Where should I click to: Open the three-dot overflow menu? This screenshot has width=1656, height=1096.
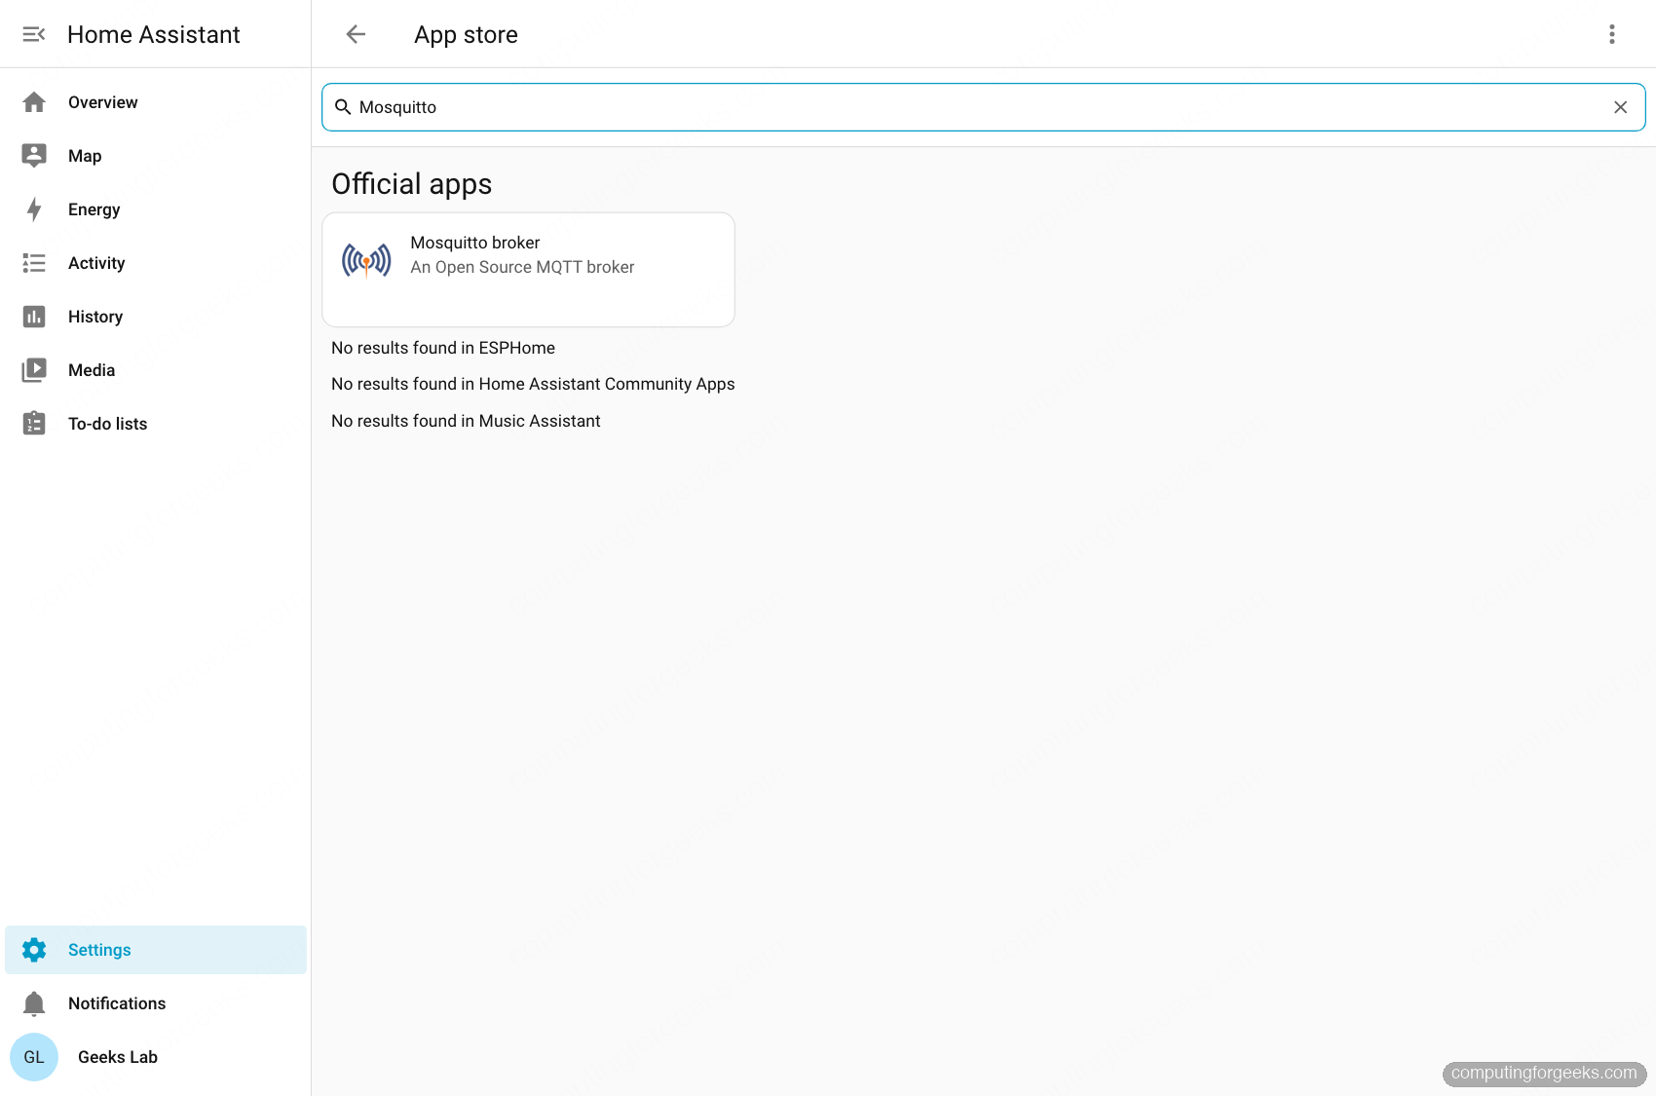pyautogui.click(x=1612, y=34)
